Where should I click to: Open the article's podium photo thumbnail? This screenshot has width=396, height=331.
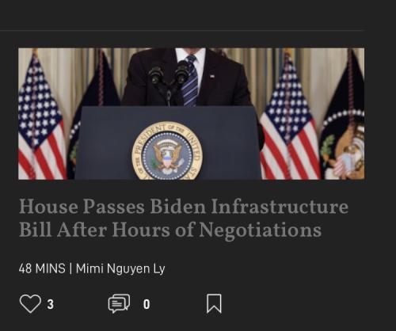[x=192, y=114]
